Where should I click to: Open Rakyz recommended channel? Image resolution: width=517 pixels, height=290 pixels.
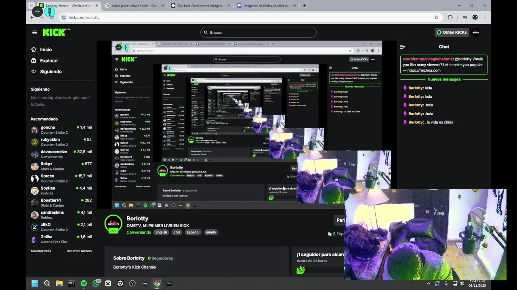click(61, 166)
